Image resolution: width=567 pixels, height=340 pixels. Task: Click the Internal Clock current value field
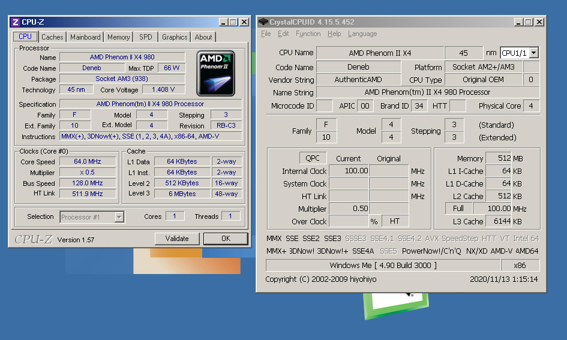point(349,171)
